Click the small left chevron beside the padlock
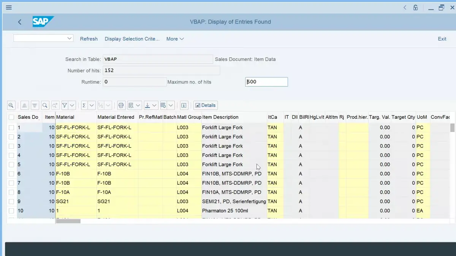The width and height of the screenshot is (456, 256). point(405,7)
